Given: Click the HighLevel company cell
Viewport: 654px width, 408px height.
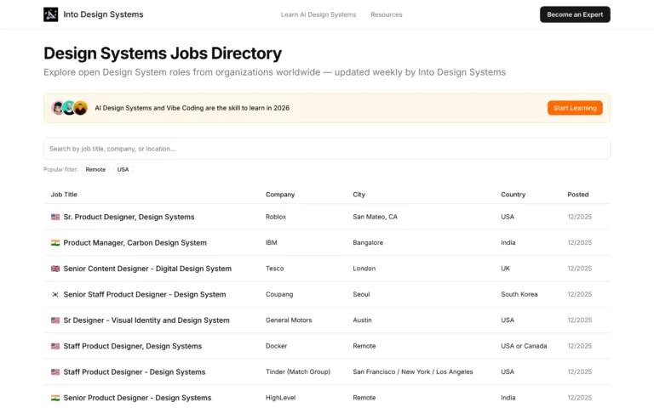Looking at the screenshot, I should tap(280, 398).
